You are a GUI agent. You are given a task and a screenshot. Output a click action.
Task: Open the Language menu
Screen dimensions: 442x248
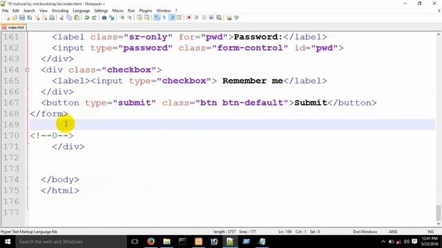[81, 11]
